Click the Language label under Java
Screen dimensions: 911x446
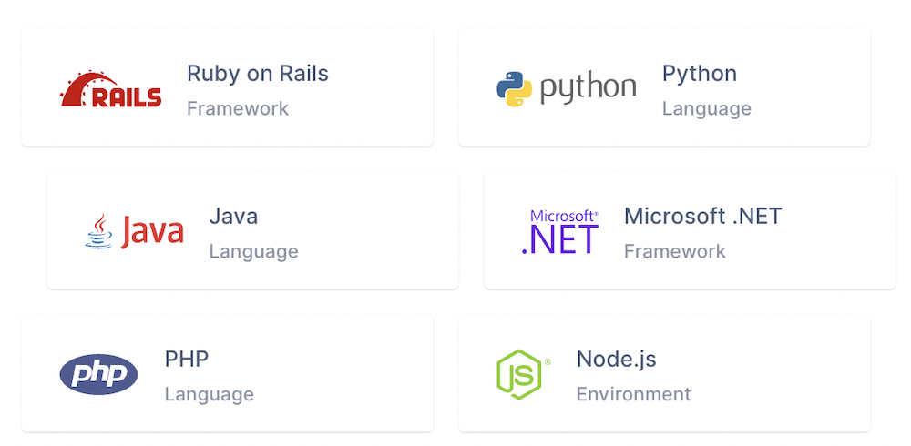click(x=253, y=251)
